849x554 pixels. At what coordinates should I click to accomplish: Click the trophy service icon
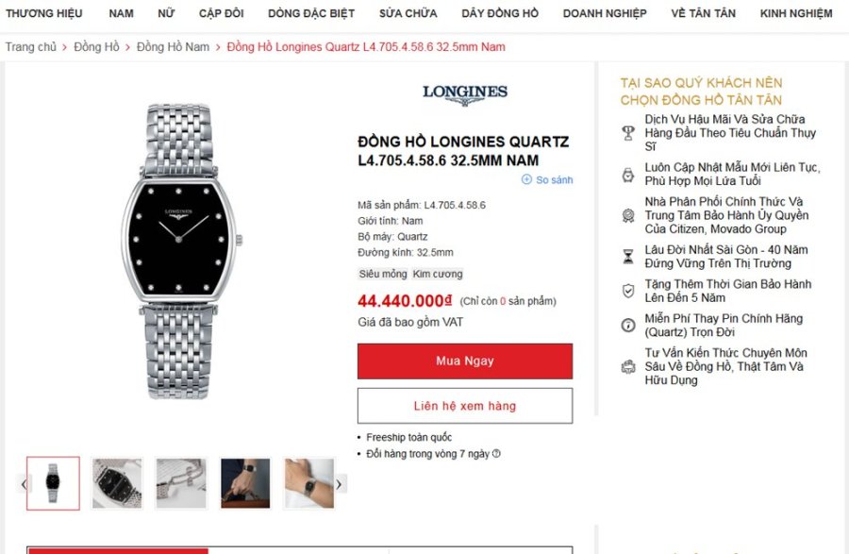click(628, 133)
